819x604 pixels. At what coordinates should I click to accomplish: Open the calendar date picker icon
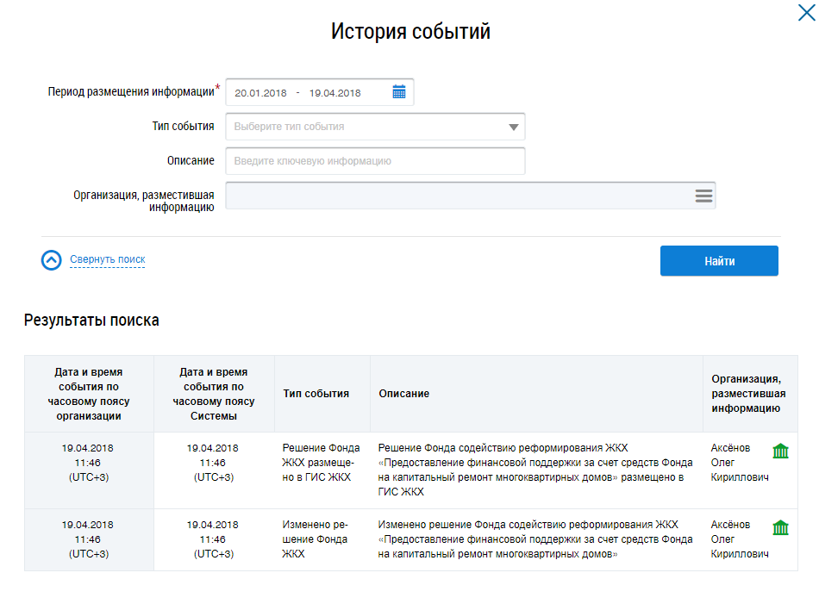pos(398,92)
